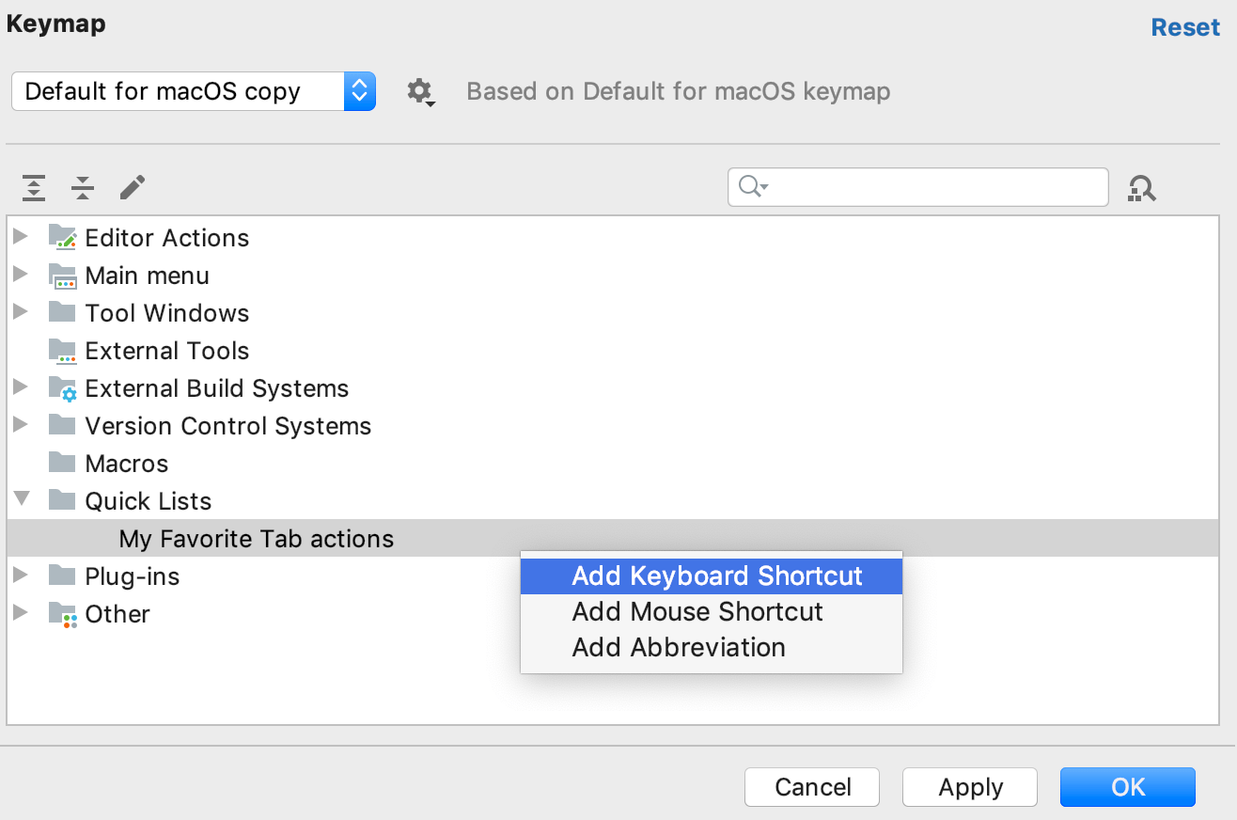Click the expand all tree nodes icon
The height and width of the screenshot is (820, 1237).
34,188
